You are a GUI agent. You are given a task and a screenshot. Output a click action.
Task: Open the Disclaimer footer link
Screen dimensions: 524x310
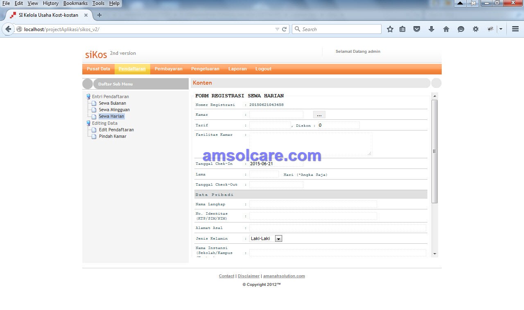[x=248, y=276]
